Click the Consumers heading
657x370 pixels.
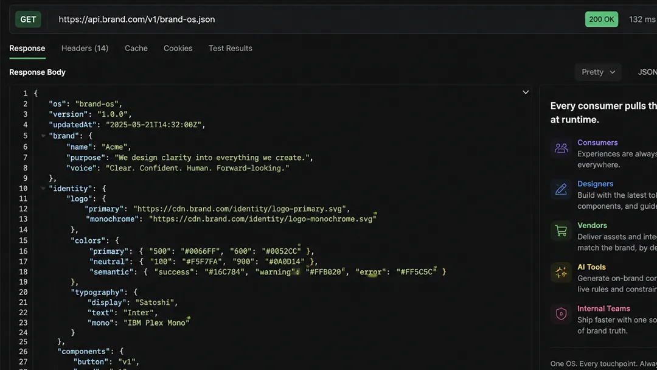click(x=597, y=142)
